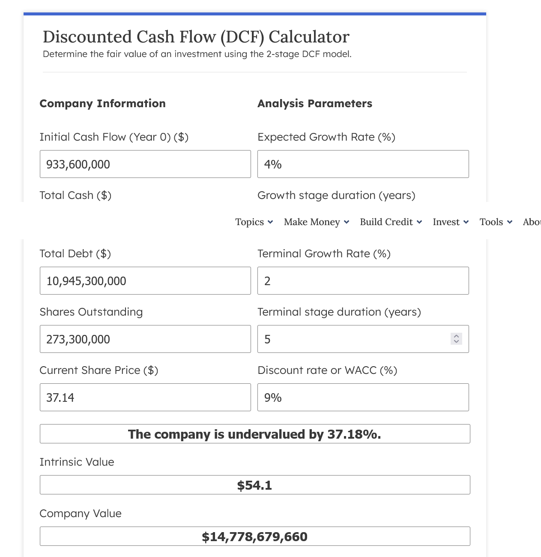Image resolution: width=541 pixels, height=557 pixels.
Task: Decrease Terminal stage duration using stepper arrow
Action: (456, 342)
